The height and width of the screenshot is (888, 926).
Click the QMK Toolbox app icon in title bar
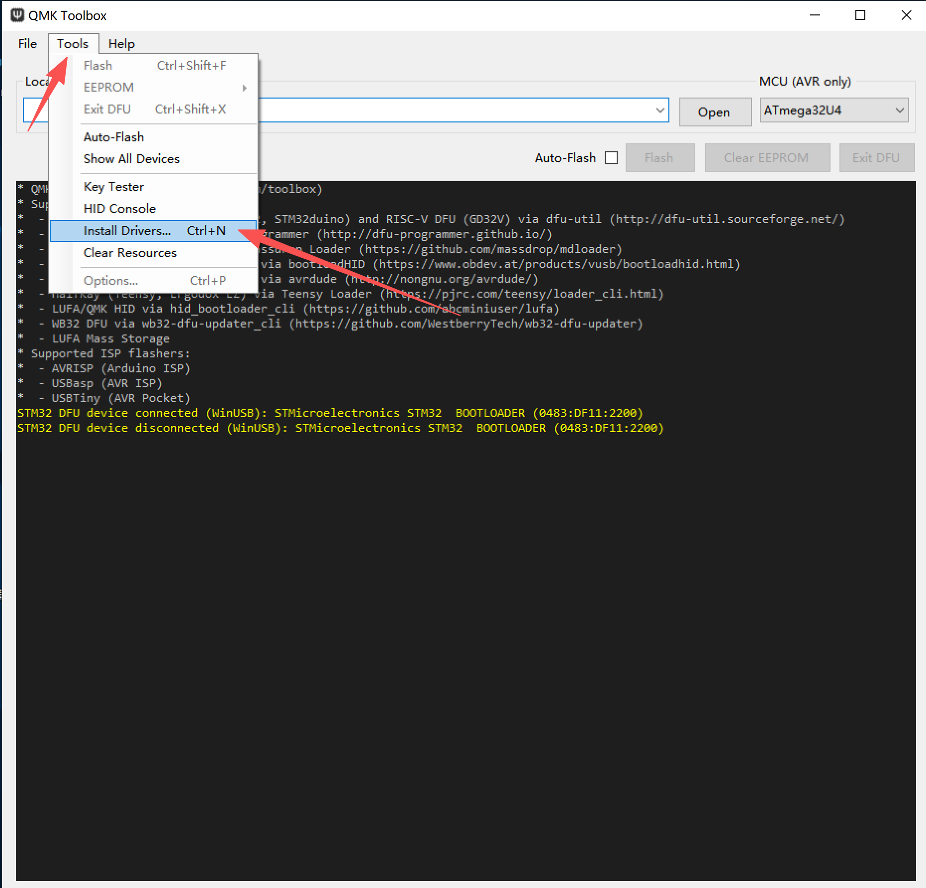17,15
